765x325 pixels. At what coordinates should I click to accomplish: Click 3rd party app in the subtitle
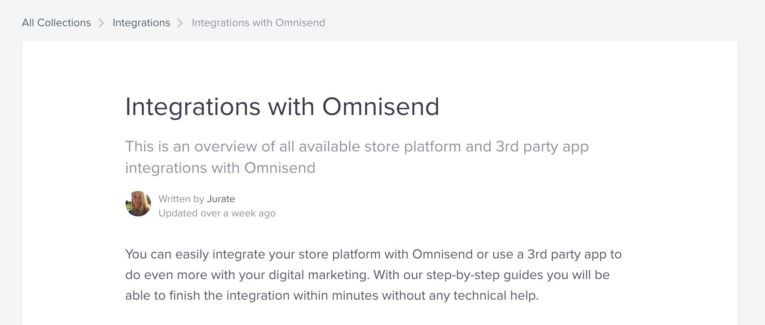[x=542, y=147]
